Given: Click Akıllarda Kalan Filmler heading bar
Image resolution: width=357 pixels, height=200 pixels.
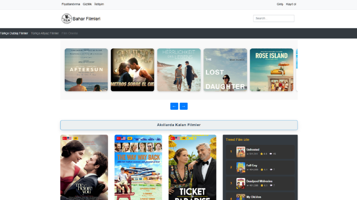Looking at the screenshot, I should (179, 125).
